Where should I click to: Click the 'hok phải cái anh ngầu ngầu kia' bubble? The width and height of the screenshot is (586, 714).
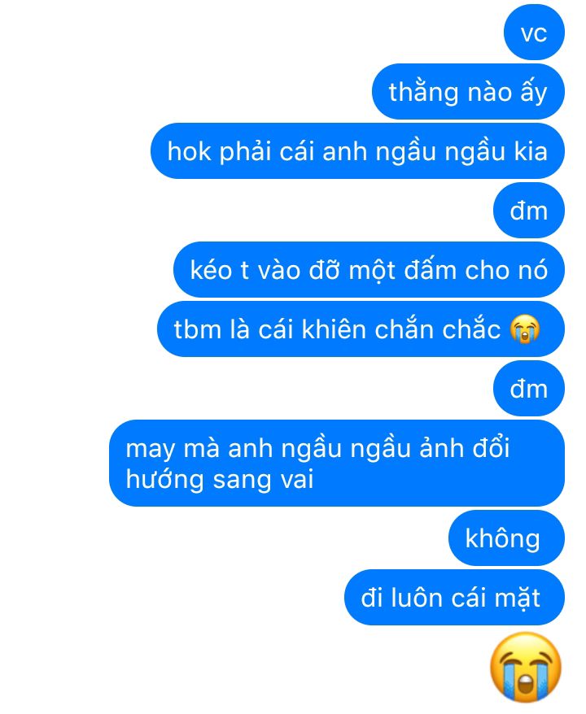click(357, 151)
